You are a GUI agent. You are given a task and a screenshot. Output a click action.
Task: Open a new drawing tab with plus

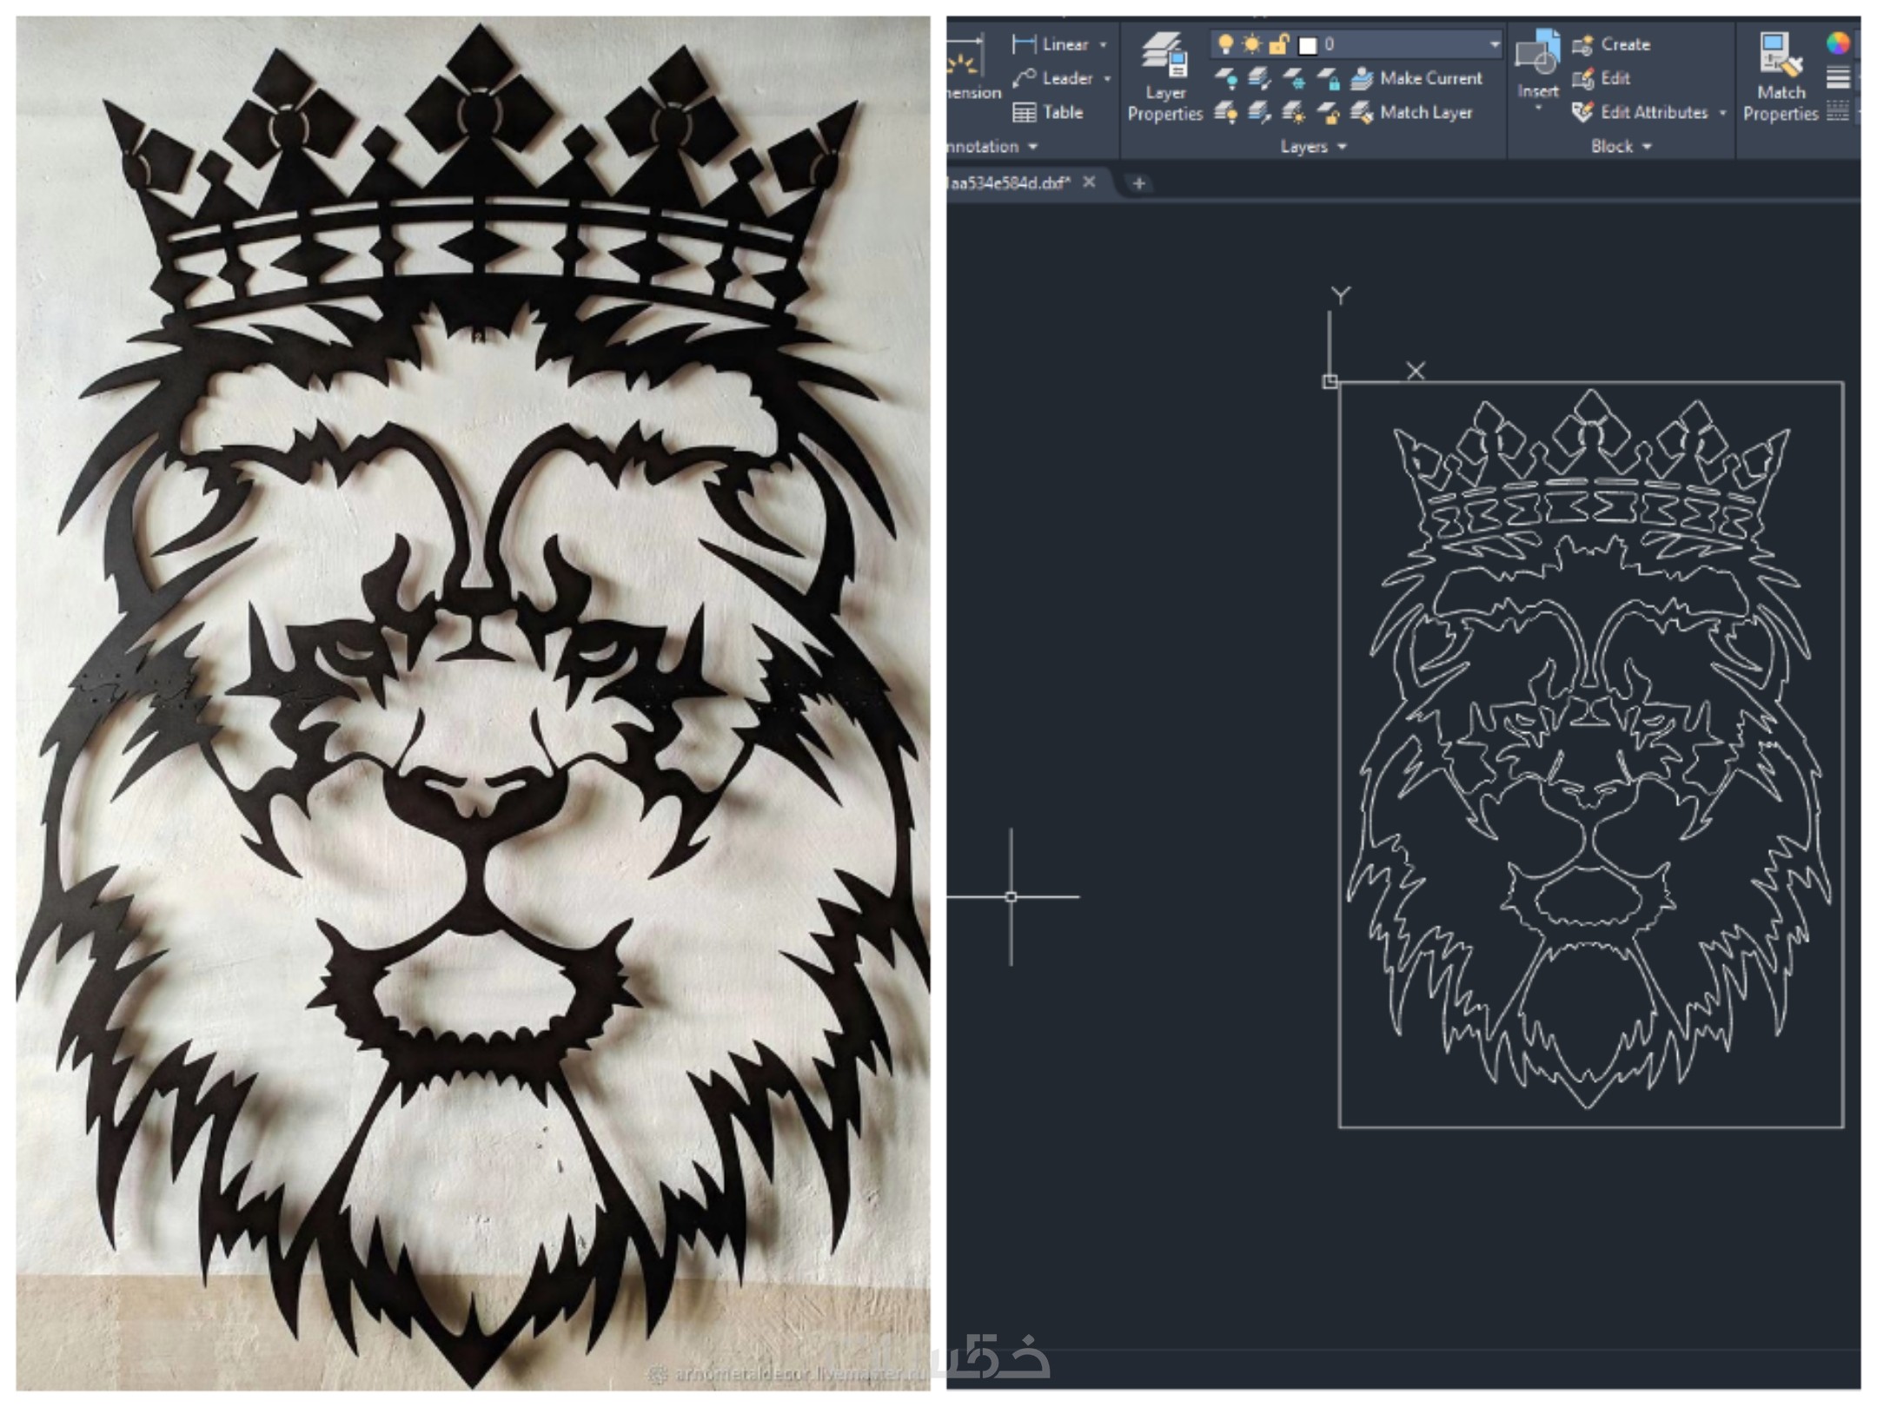[x=1138, y=182]
